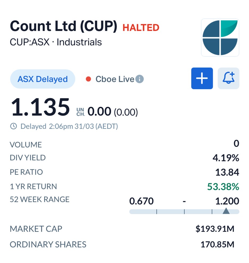
Task: Click the Cboe Live info icon
Action: point(140,79)
